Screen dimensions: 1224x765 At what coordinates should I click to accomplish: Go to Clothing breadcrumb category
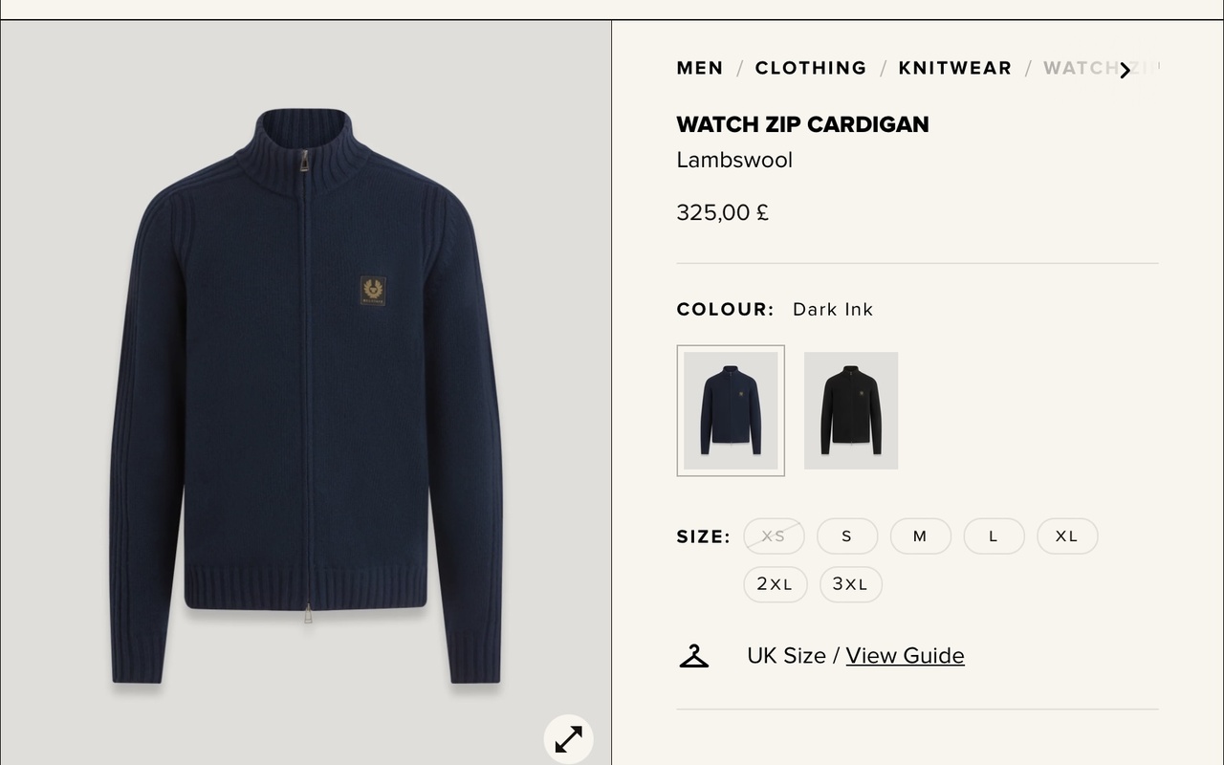point(811,68)
